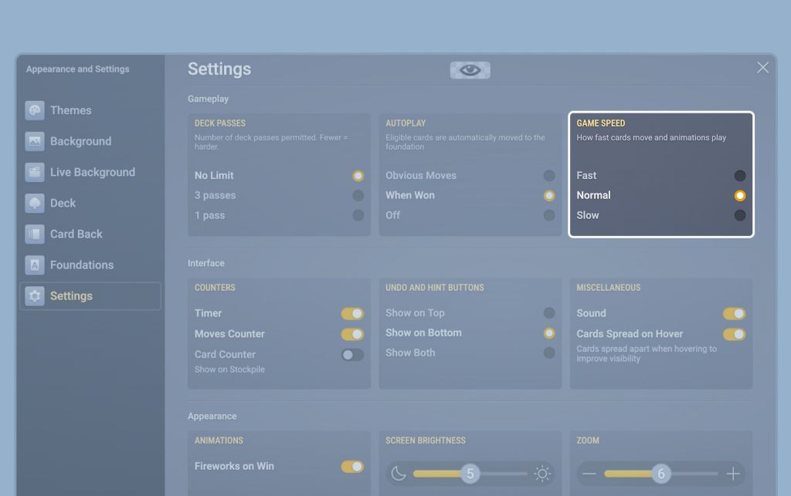Click the Foundations icon in sidebar
This screenshot has width=791, height=496.
35,265
